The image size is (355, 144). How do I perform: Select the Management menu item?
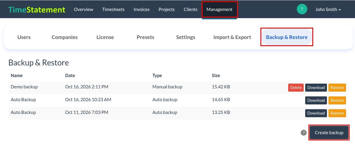[219, 10]
